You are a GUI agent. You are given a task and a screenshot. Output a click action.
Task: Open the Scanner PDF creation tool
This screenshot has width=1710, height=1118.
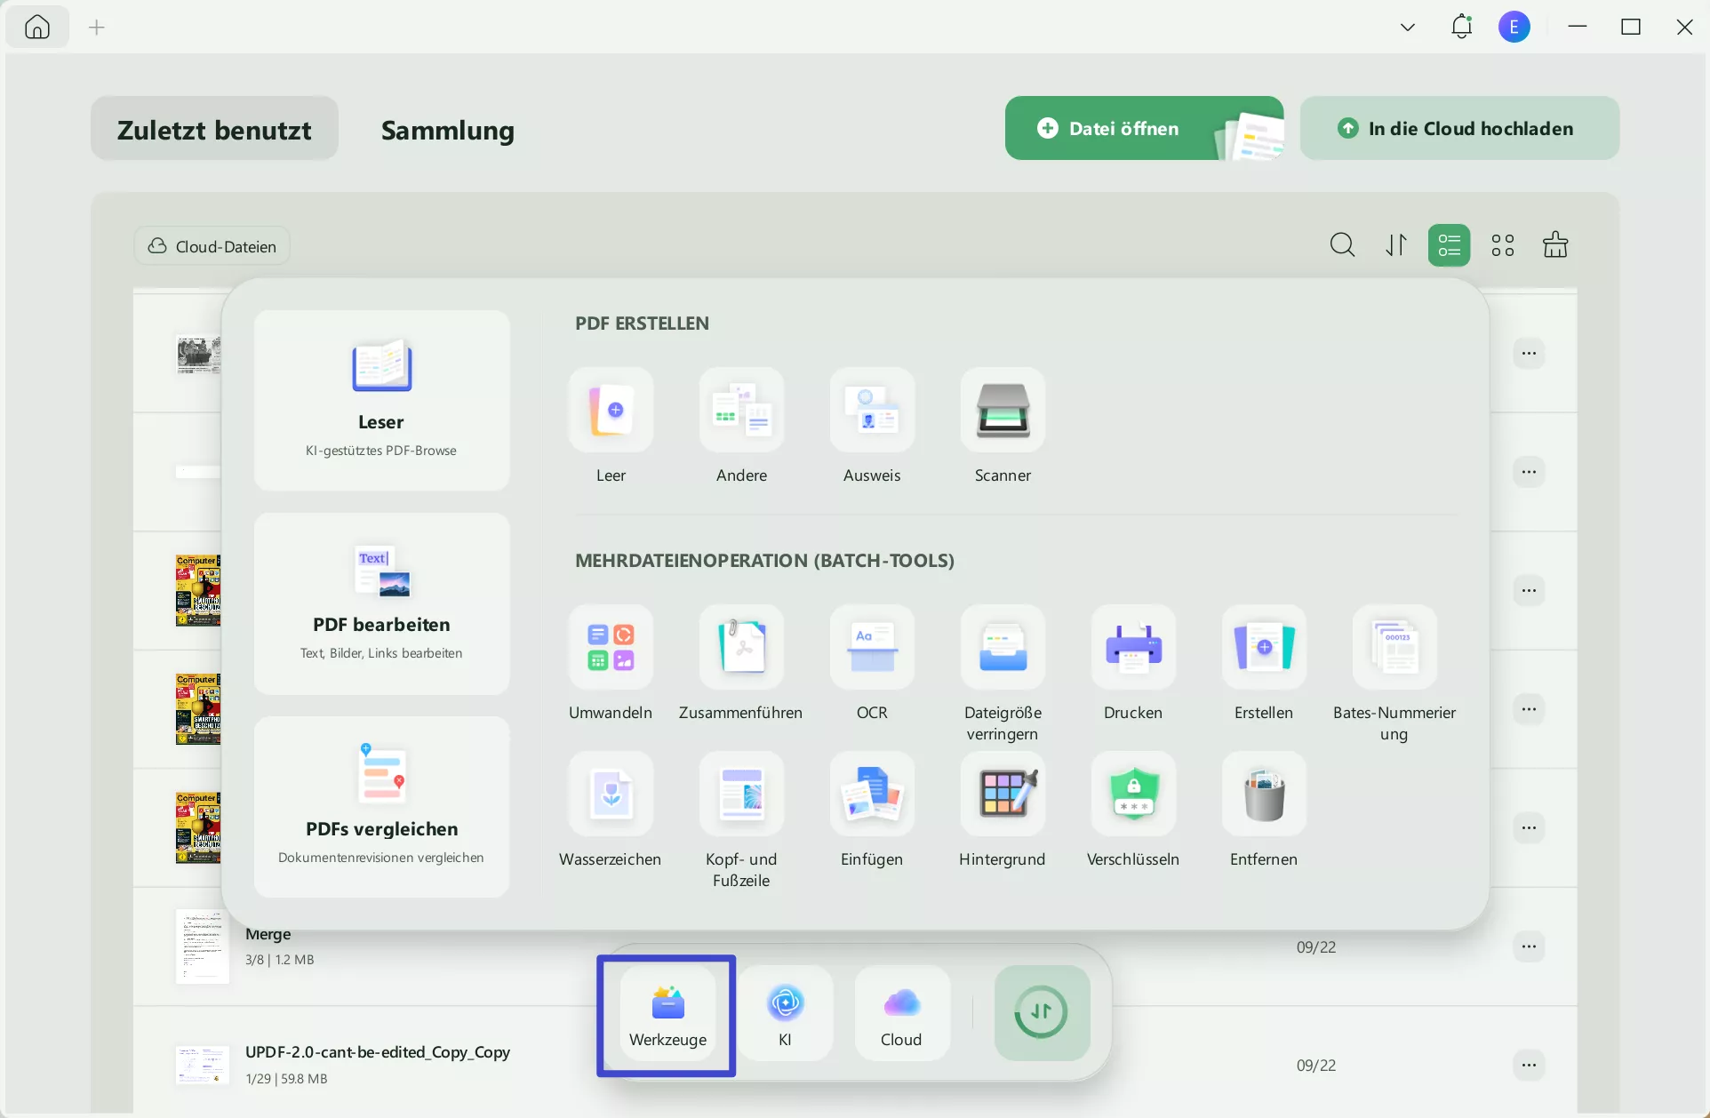(1003, 411)
